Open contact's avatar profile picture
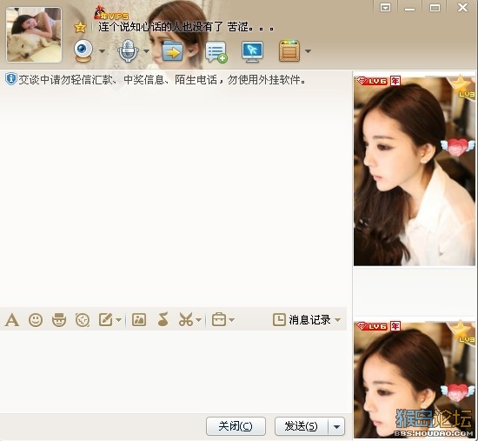Image resolution: width=478 pixels, height=441 pixels. click(34, 35)
